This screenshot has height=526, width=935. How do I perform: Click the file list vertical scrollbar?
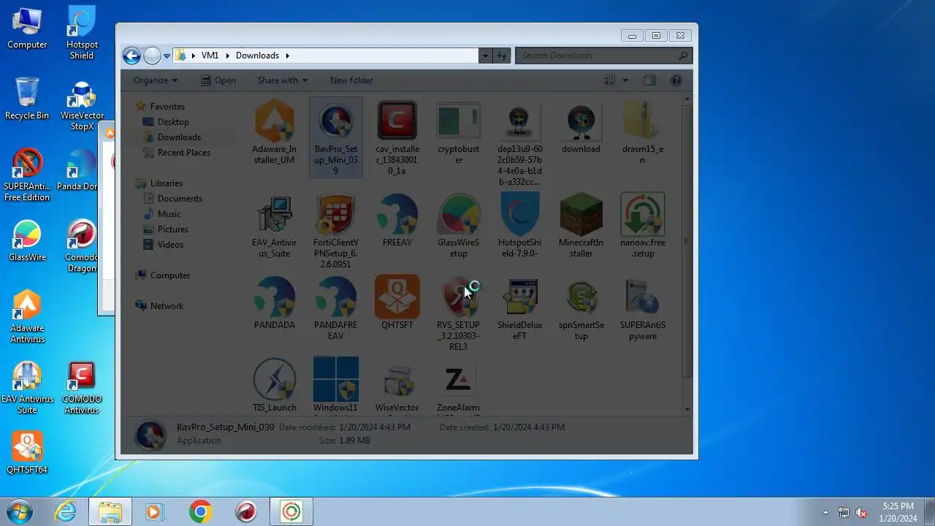point(687,241)
